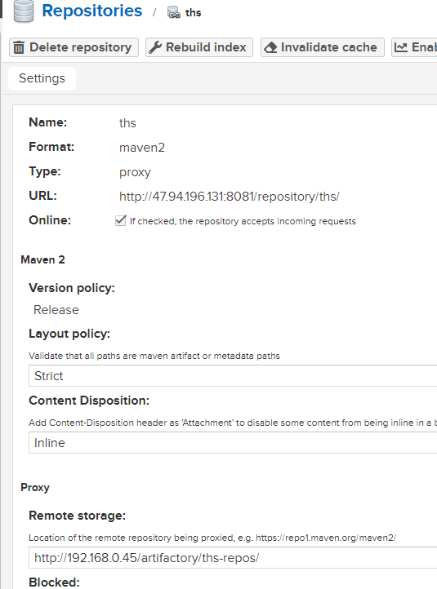Click the Remote storage URL input field

[233, 558]
